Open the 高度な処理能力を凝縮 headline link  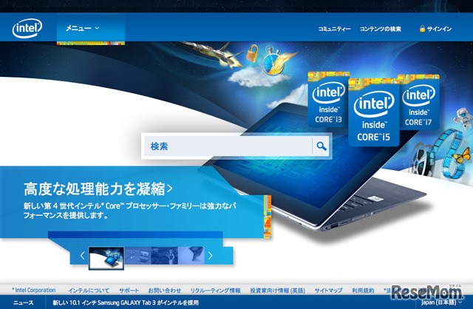coord(98,189)
